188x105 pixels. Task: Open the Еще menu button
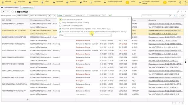[x=182, y=16]
